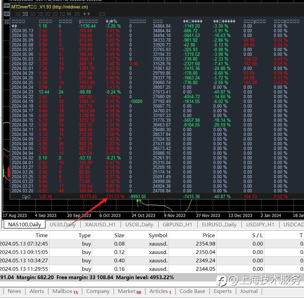Click the total return 131.73 % value
The image size is (304, 298).
click(x=115, y=196)
